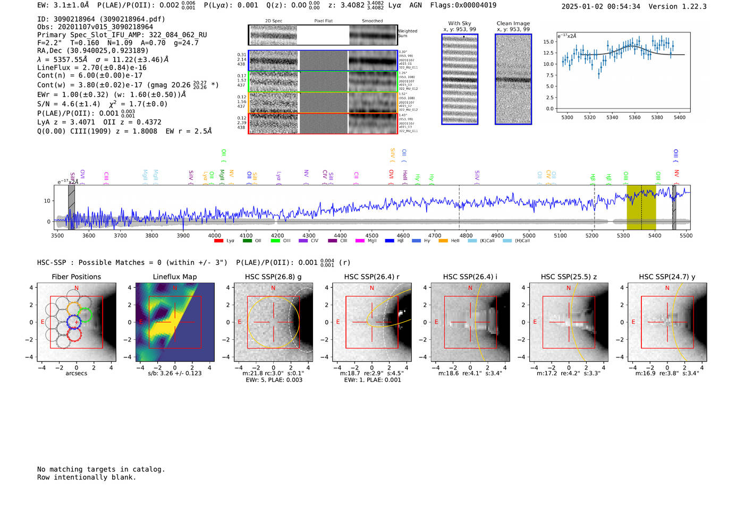
Task: Open the Lineflux Map panel
Action: pyautogui.click(x=175, y=322)
